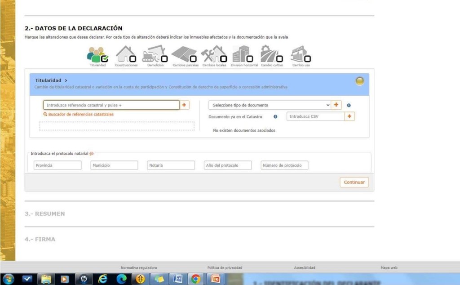Click plus button next to document type
460x285 pixels.
click(336, 105)
